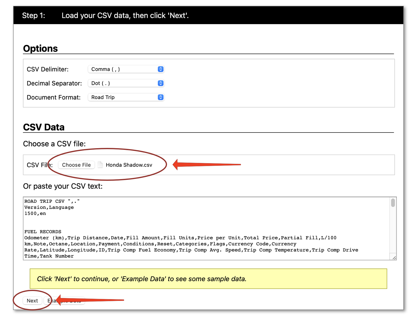The height and width of the screenshot is (317, 416).
Task: Click the FUEL RECORDS line in the text area
Action: (x=43, y=232)
